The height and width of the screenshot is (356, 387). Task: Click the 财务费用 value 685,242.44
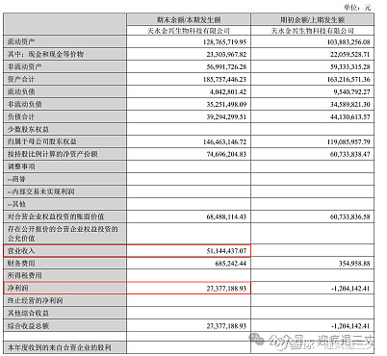[231, 264]
